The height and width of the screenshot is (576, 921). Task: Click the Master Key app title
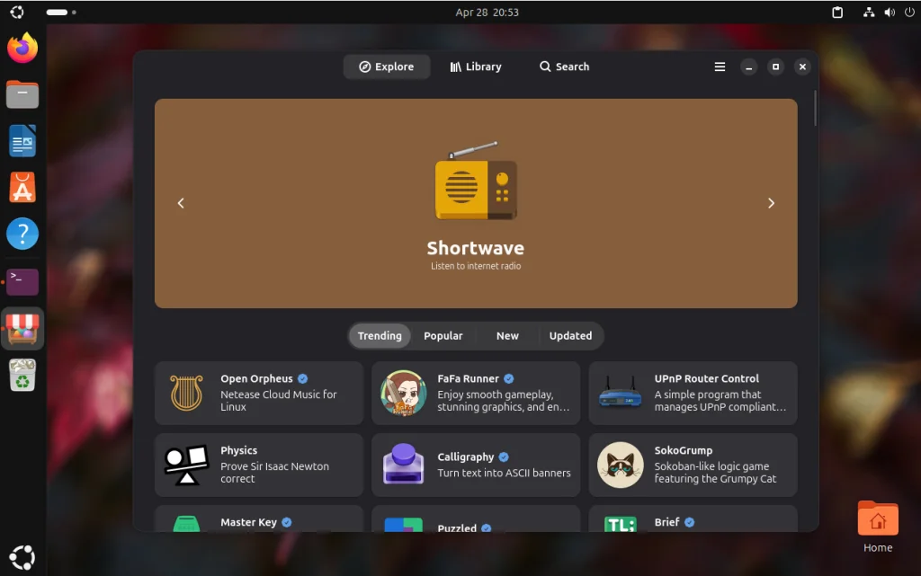(248, 522)
